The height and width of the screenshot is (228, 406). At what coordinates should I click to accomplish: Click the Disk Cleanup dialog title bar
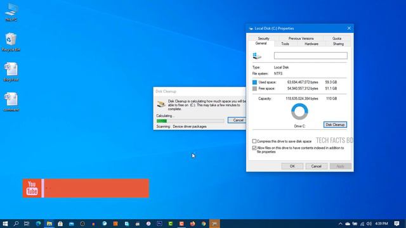pos(200,91)
